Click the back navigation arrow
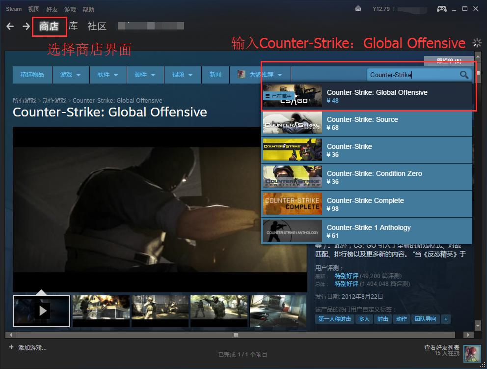 click(10, 27)
